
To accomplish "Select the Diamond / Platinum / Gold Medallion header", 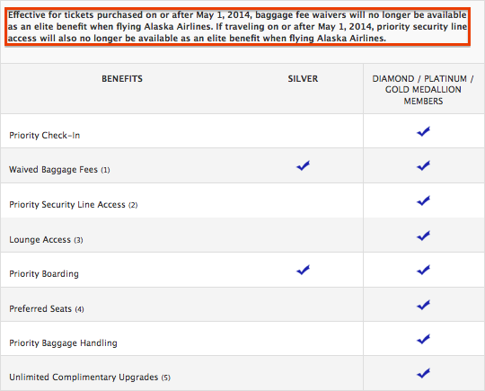I will (423, 90).
